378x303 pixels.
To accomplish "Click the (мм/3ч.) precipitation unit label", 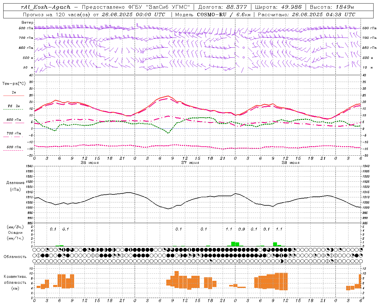I will [15, 227].
